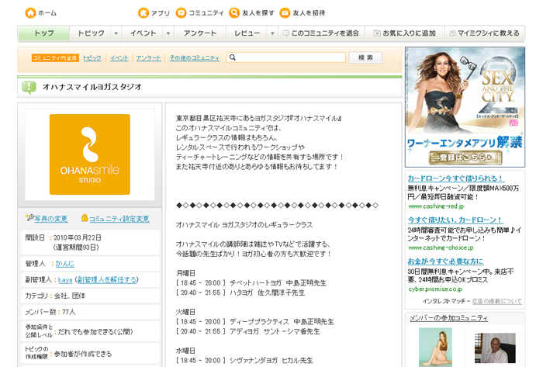
Task: Select the アンケート tab
Action: [x=200, y=33]
